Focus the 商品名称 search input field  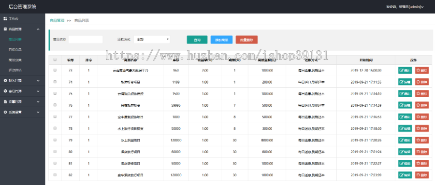click(x=86, y=40)
